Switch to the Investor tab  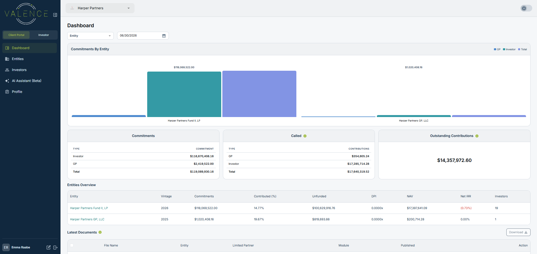(x=44, y=35)
